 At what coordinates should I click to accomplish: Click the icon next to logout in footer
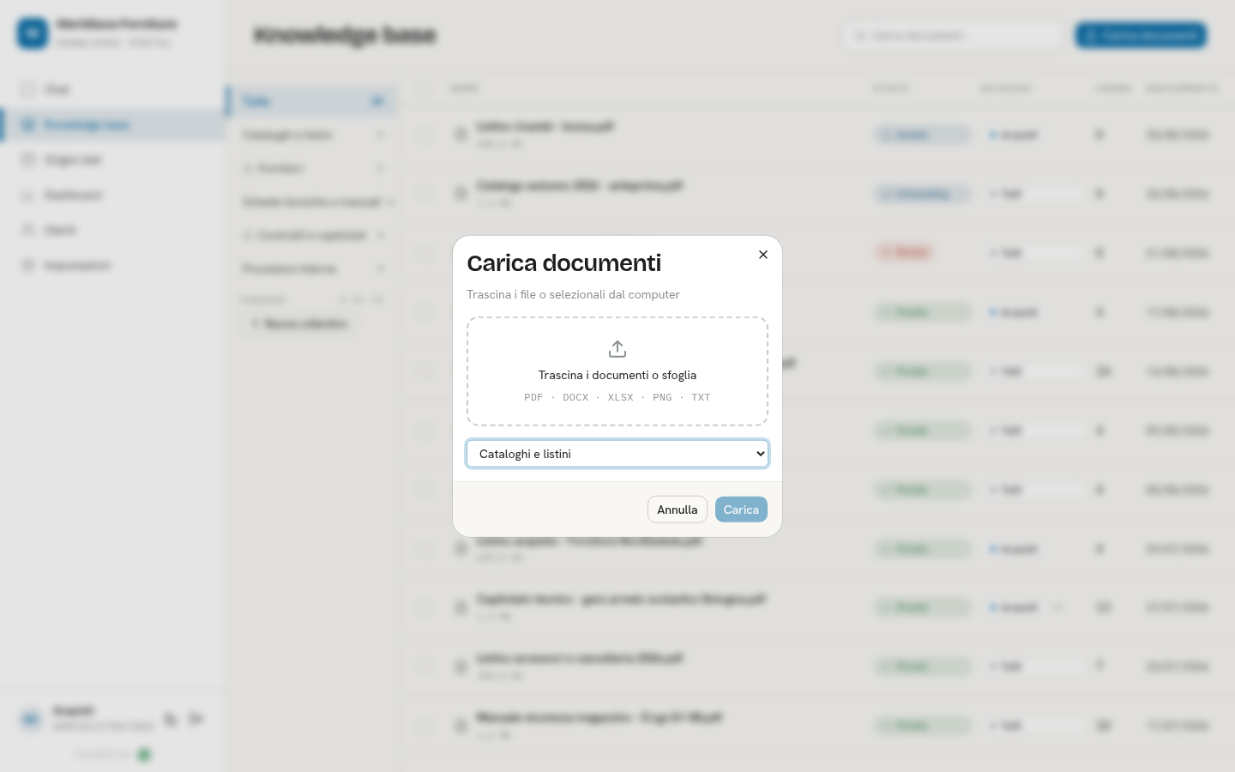(x=171, y=719)
